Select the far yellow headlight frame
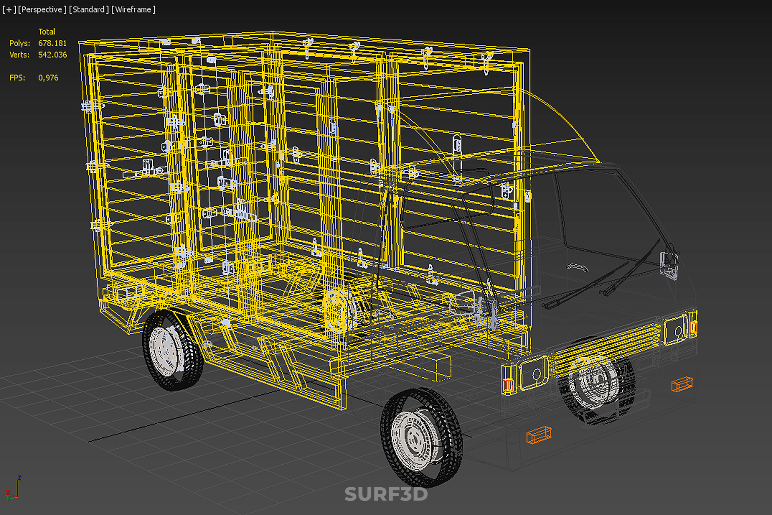This screenshot has height=515, width=772. pos(676,330)
